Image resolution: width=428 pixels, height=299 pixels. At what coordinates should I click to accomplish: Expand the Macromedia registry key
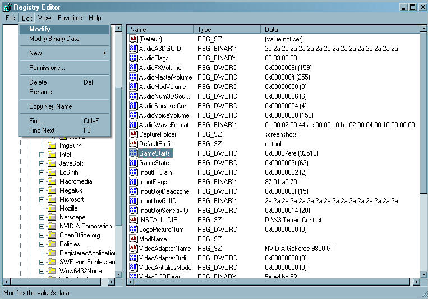[42, 181]
